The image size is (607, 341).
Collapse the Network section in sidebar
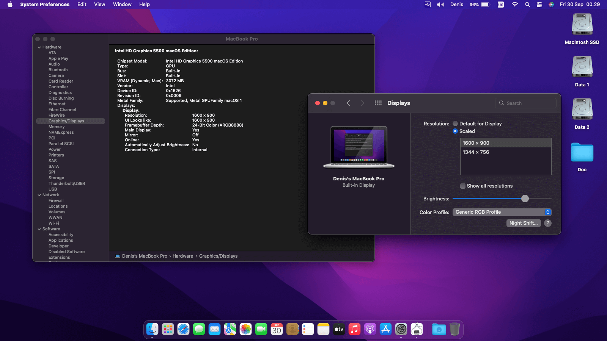39,195
